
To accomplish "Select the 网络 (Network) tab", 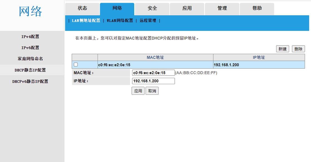I will 117,8.
